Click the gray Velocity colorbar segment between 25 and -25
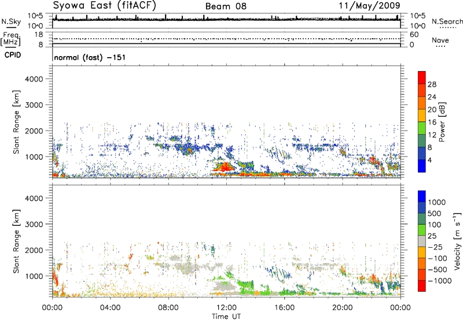Image resolution: width=463 pixels, height=320 pixels. coord(422,241)
